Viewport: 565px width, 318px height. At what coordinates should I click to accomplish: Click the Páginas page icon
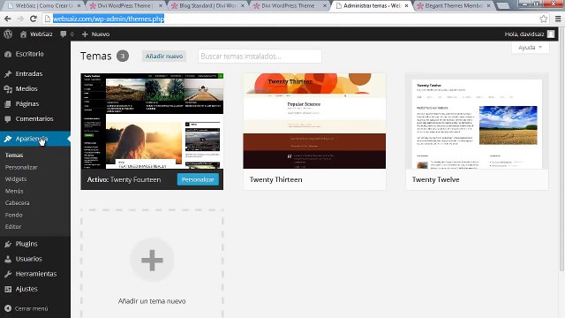point(8,104)
